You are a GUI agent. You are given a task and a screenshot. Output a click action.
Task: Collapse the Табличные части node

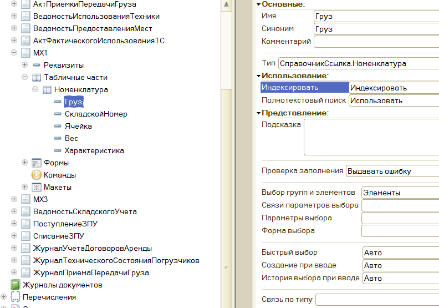click(x=24, y=77)
